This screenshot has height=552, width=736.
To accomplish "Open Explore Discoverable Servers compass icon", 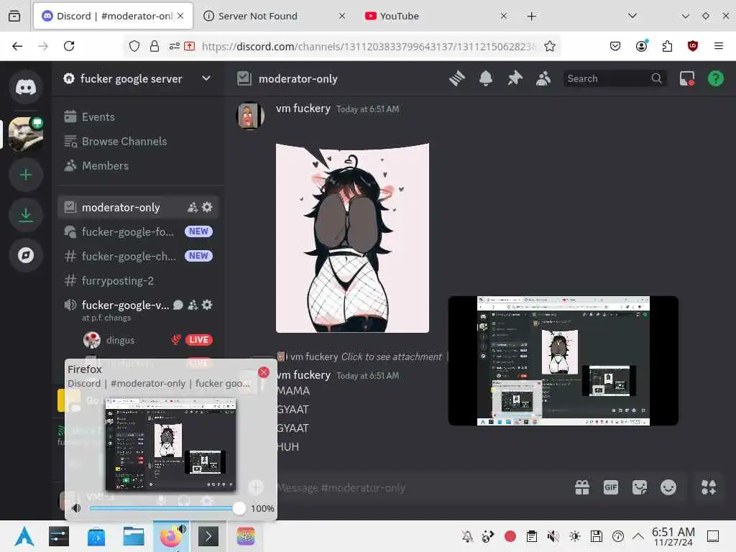I will coord(26,255).
